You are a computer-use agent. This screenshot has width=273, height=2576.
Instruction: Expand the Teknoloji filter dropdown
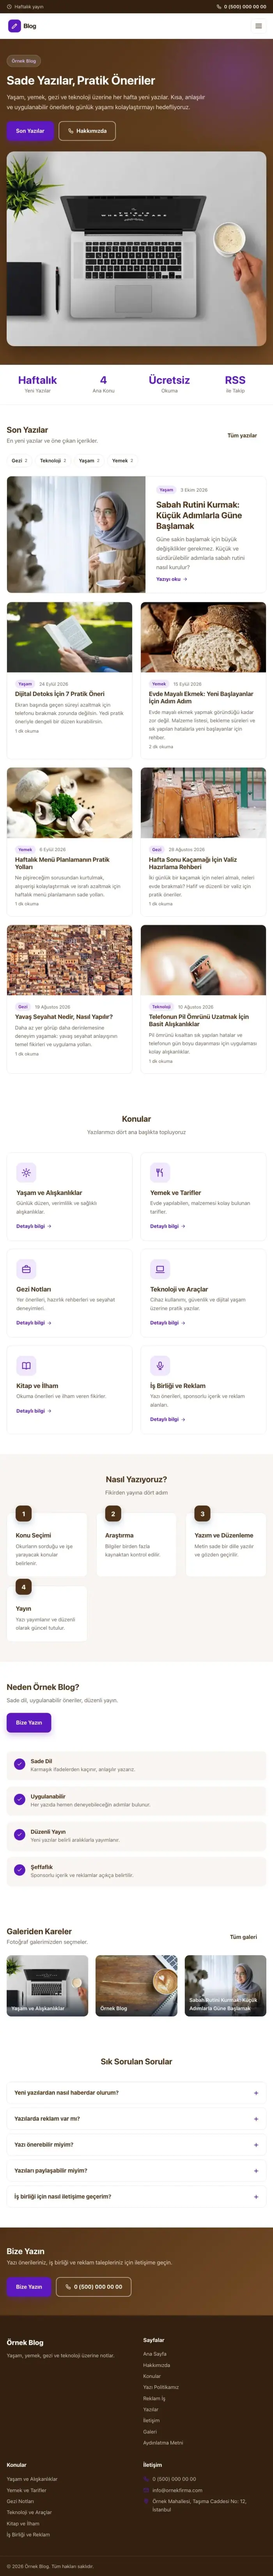[x=53, y=461]
